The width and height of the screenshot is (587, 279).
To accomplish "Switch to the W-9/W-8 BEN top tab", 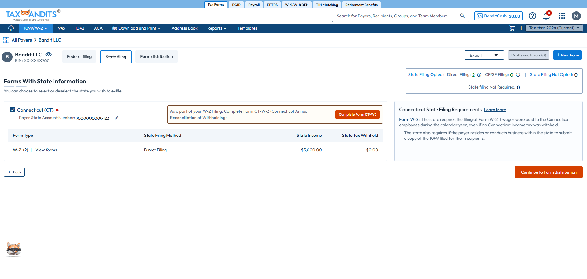I will click(x=297, y=5).
